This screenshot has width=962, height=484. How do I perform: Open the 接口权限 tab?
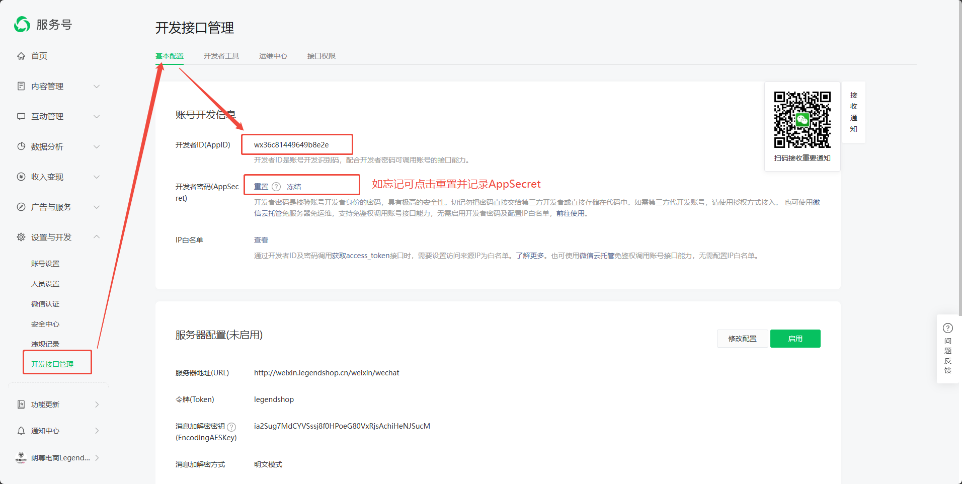click(x=321, y=56)
